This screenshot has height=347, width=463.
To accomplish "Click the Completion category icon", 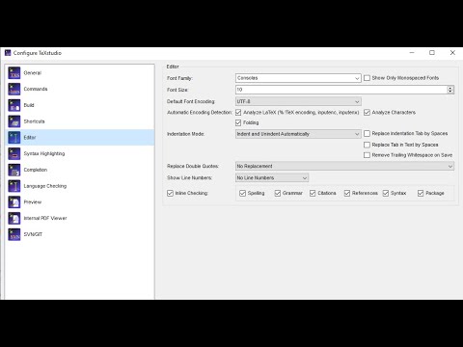I will click(14, 170).
